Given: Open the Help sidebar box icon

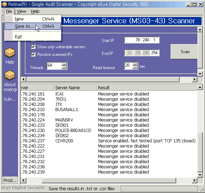Looking at the screenshot, I should 10,53.
